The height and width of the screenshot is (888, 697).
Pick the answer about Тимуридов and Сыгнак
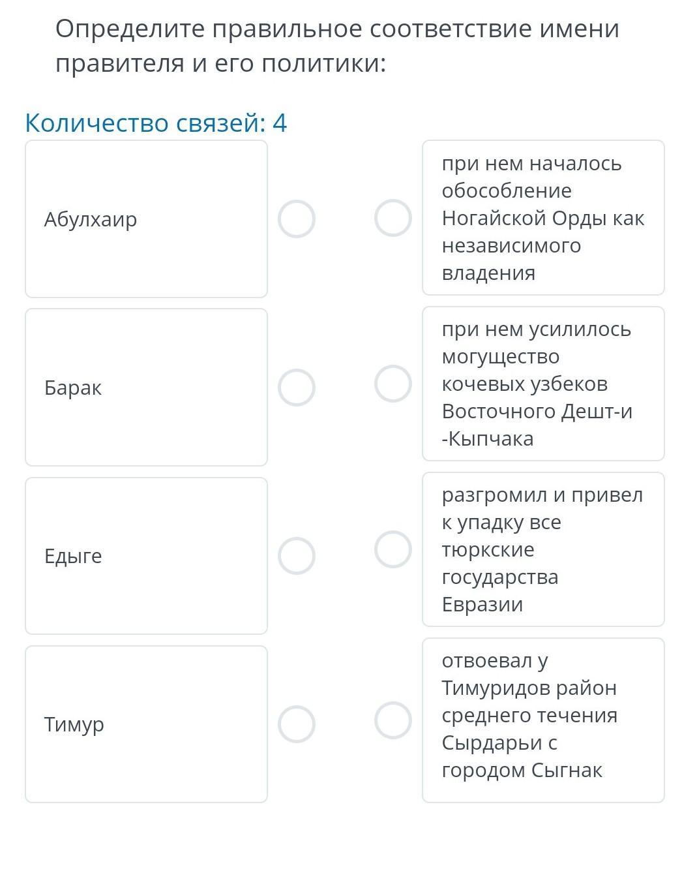pyautogui.click(x=543, y=720)
